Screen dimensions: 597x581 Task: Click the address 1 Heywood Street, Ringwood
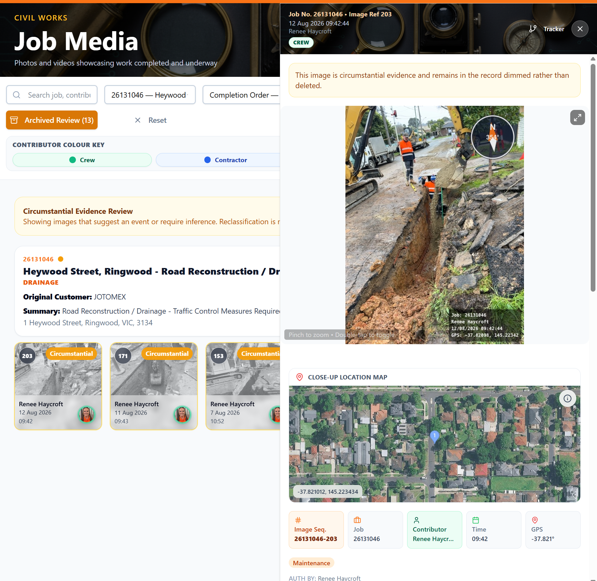pos(88,322)
